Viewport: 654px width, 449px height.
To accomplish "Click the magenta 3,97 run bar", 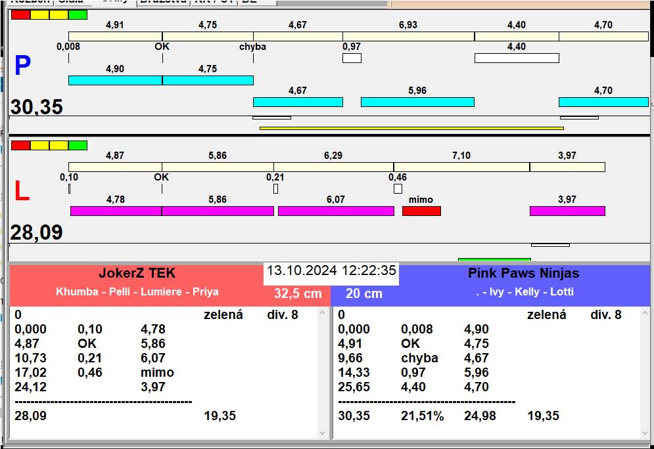I will point(567,211).
